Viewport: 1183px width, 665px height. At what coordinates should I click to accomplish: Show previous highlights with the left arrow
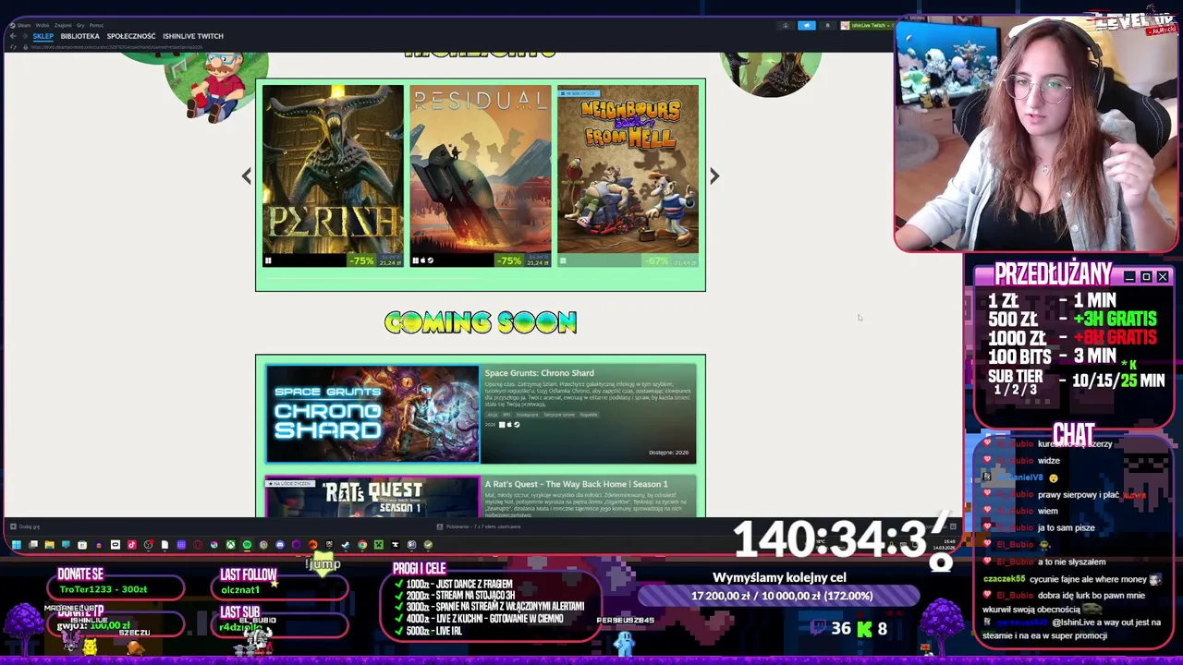246,176
